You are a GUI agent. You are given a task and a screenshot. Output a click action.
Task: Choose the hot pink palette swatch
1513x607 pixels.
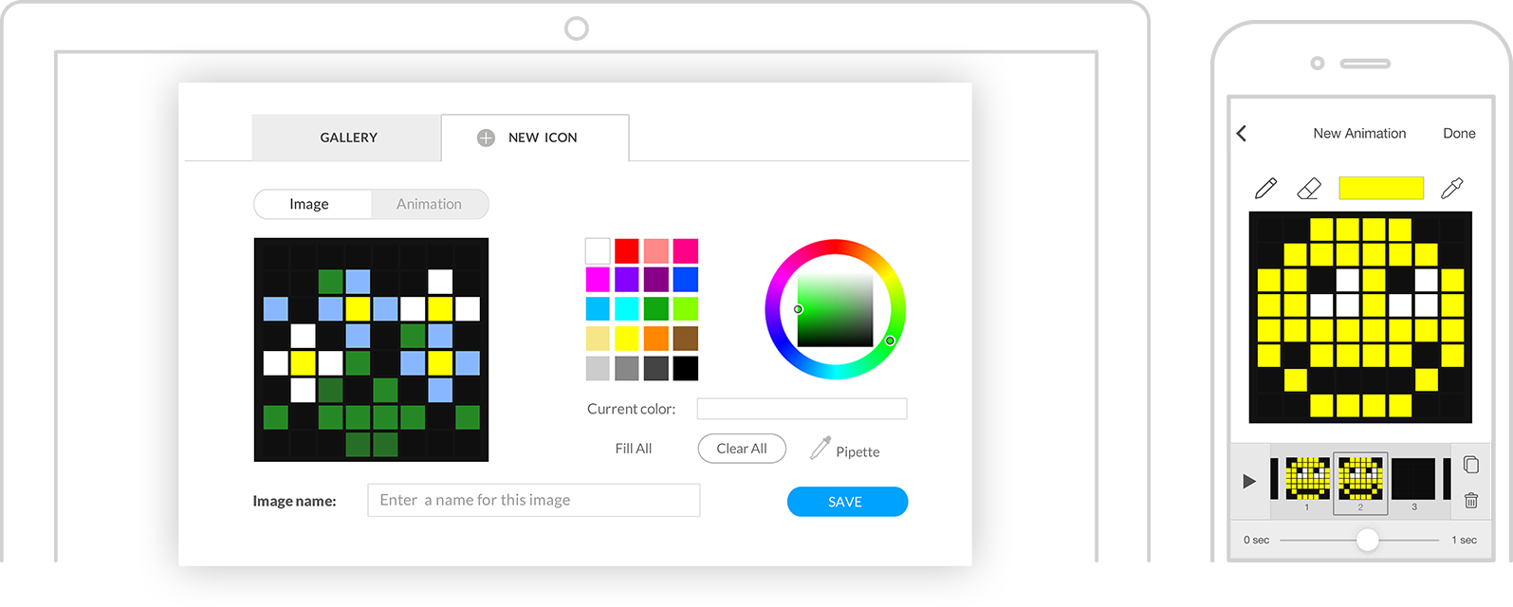pos(686,251)
